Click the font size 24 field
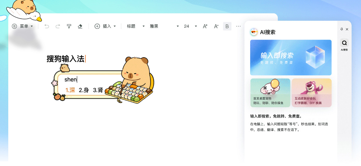Screen dimensions: 361x166 pos(187,26)
